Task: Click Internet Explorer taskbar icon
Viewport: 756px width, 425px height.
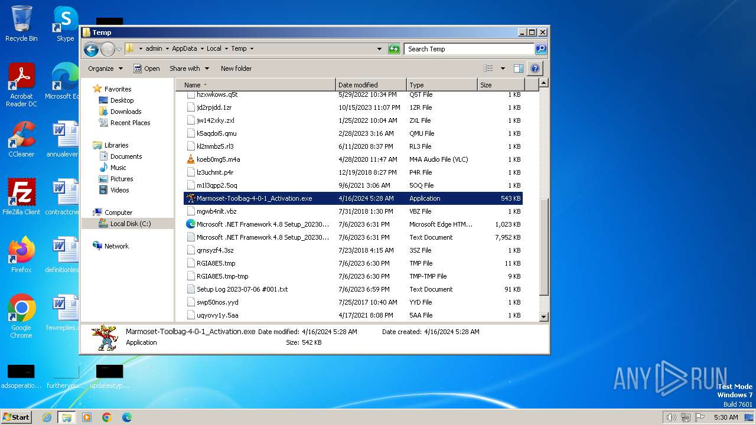Action: click(47, 417)
